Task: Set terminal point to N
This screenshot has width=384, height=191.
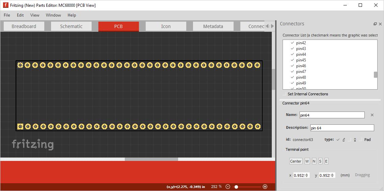Action: pos(314,161)
